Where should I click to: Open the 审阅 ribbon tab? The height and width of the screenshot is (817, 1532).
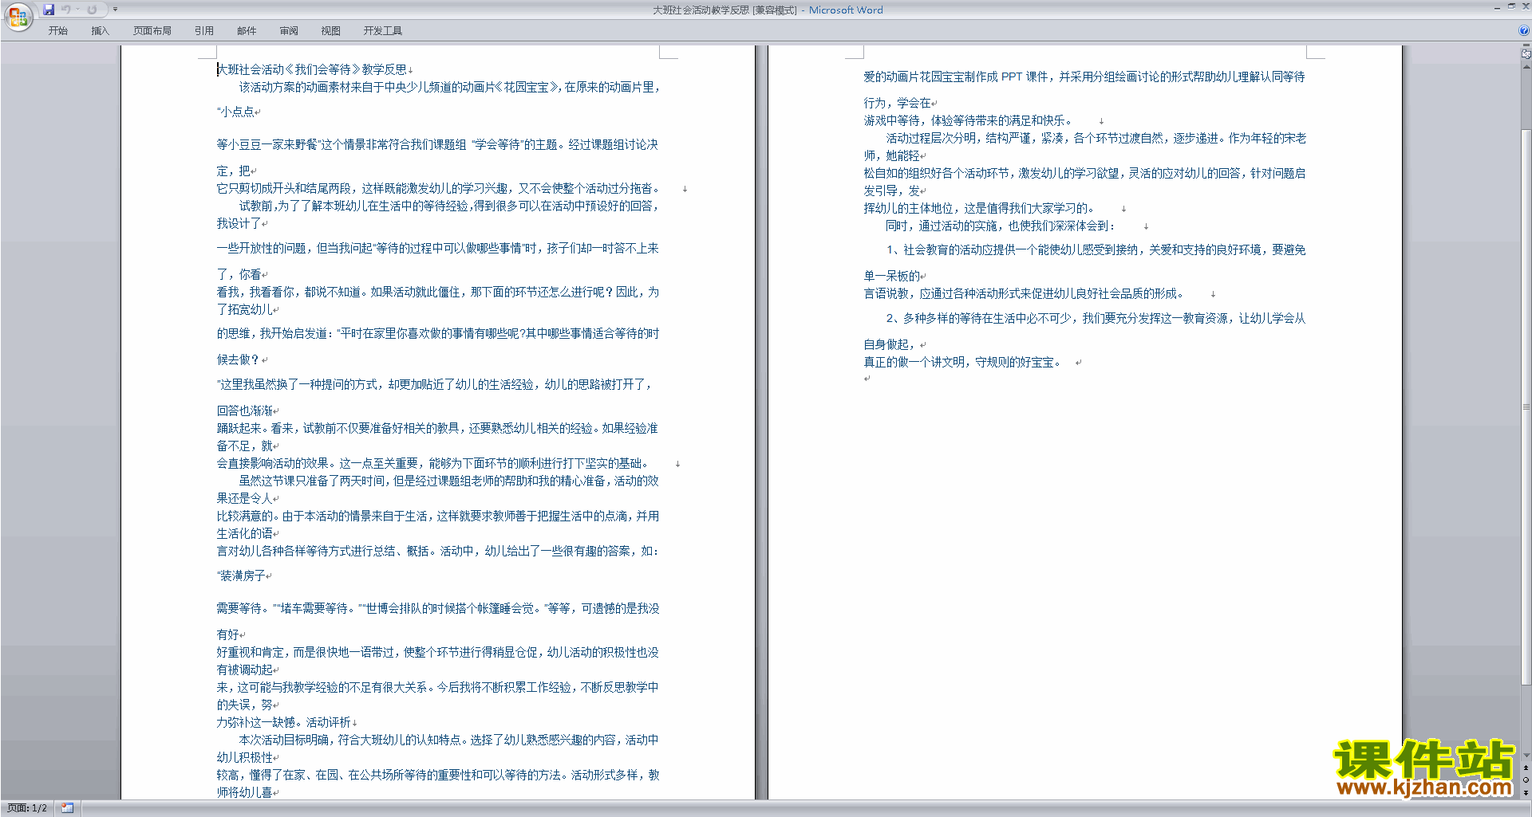[x=289, y=31]
